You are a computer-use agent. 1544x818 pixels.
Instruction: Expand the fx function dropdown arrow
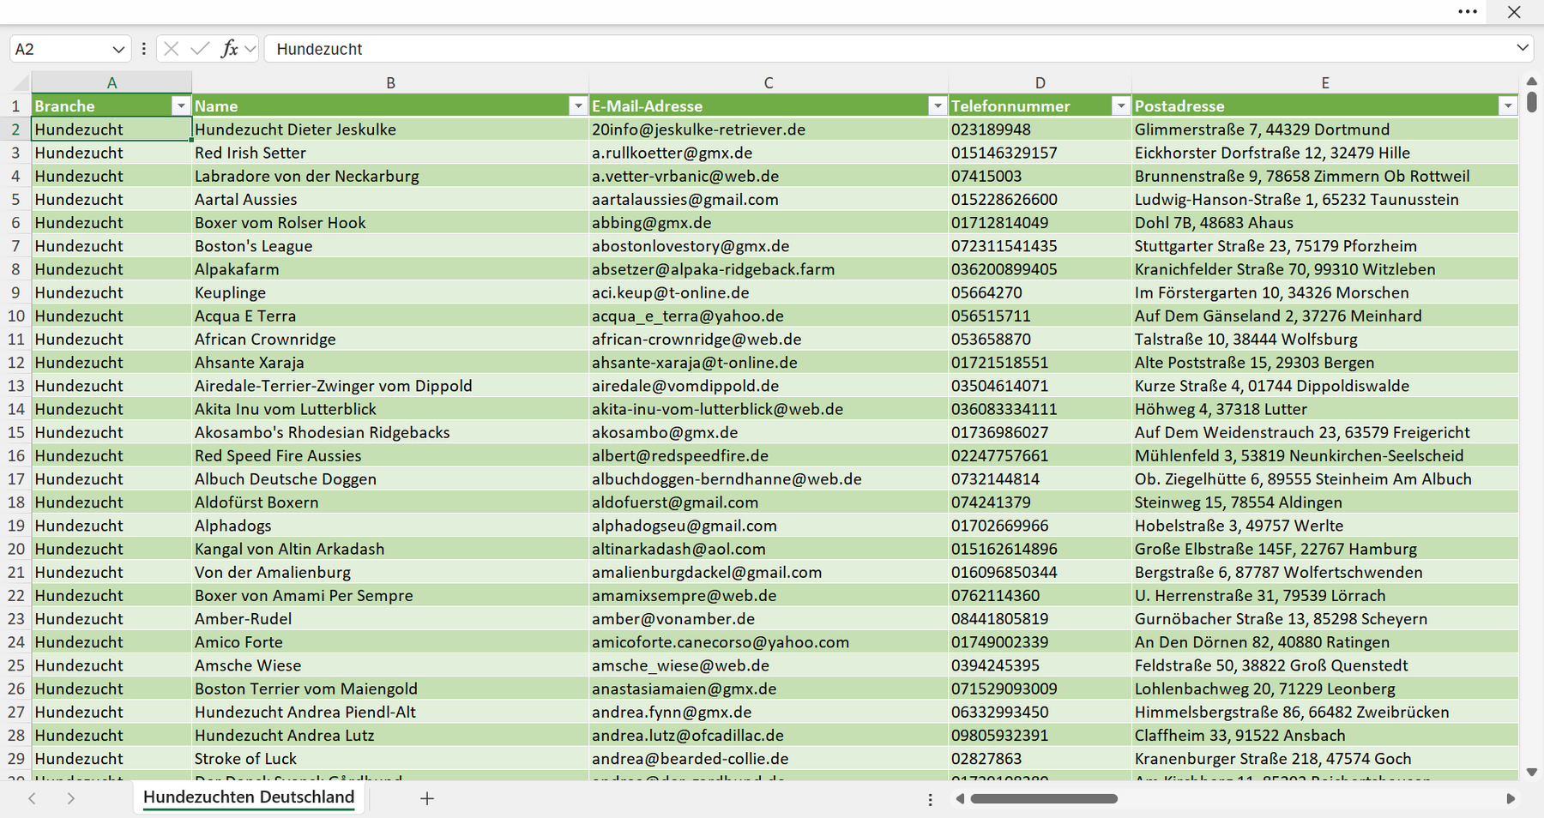pos(250,49)
